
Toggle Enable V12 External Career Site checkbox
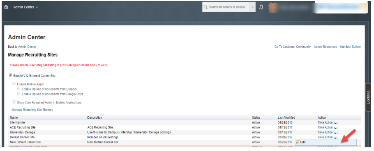click(x=10, y=75)
